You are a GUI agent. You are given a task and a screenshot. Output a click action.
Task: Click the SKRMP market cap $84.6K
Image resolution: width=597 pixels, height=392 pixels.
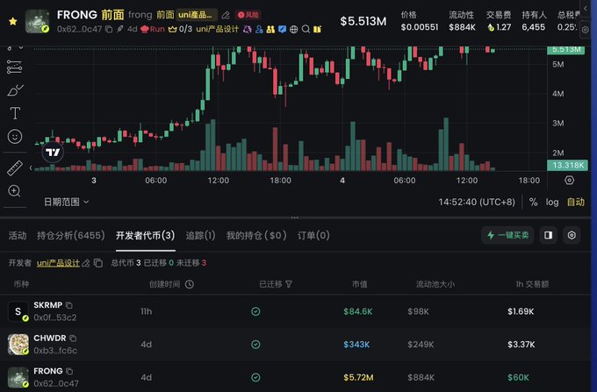point(358,311)
